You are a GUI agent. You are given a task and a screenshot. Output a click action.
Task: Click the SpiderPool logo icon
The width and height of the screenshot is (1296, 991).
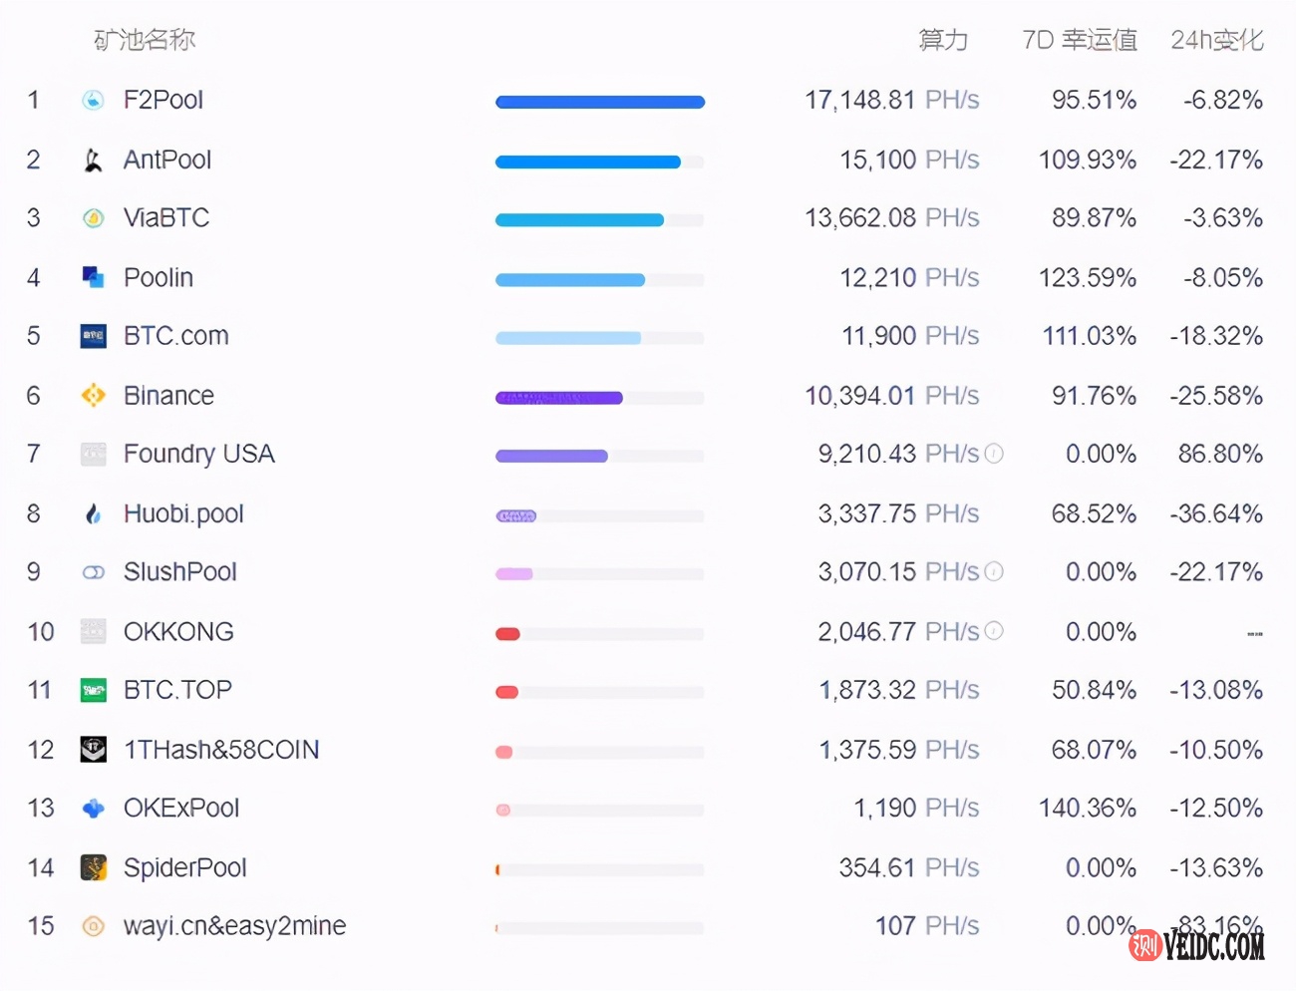point(93,867)
